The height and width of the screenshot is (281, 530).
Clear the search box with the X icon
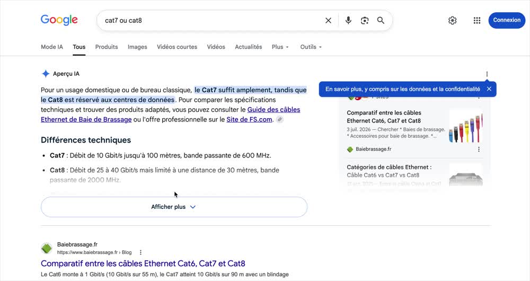point(328,21)
